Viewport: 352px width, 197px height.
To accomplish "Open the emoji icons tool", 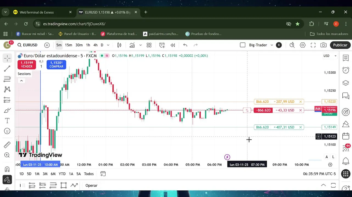I will 7,131.
